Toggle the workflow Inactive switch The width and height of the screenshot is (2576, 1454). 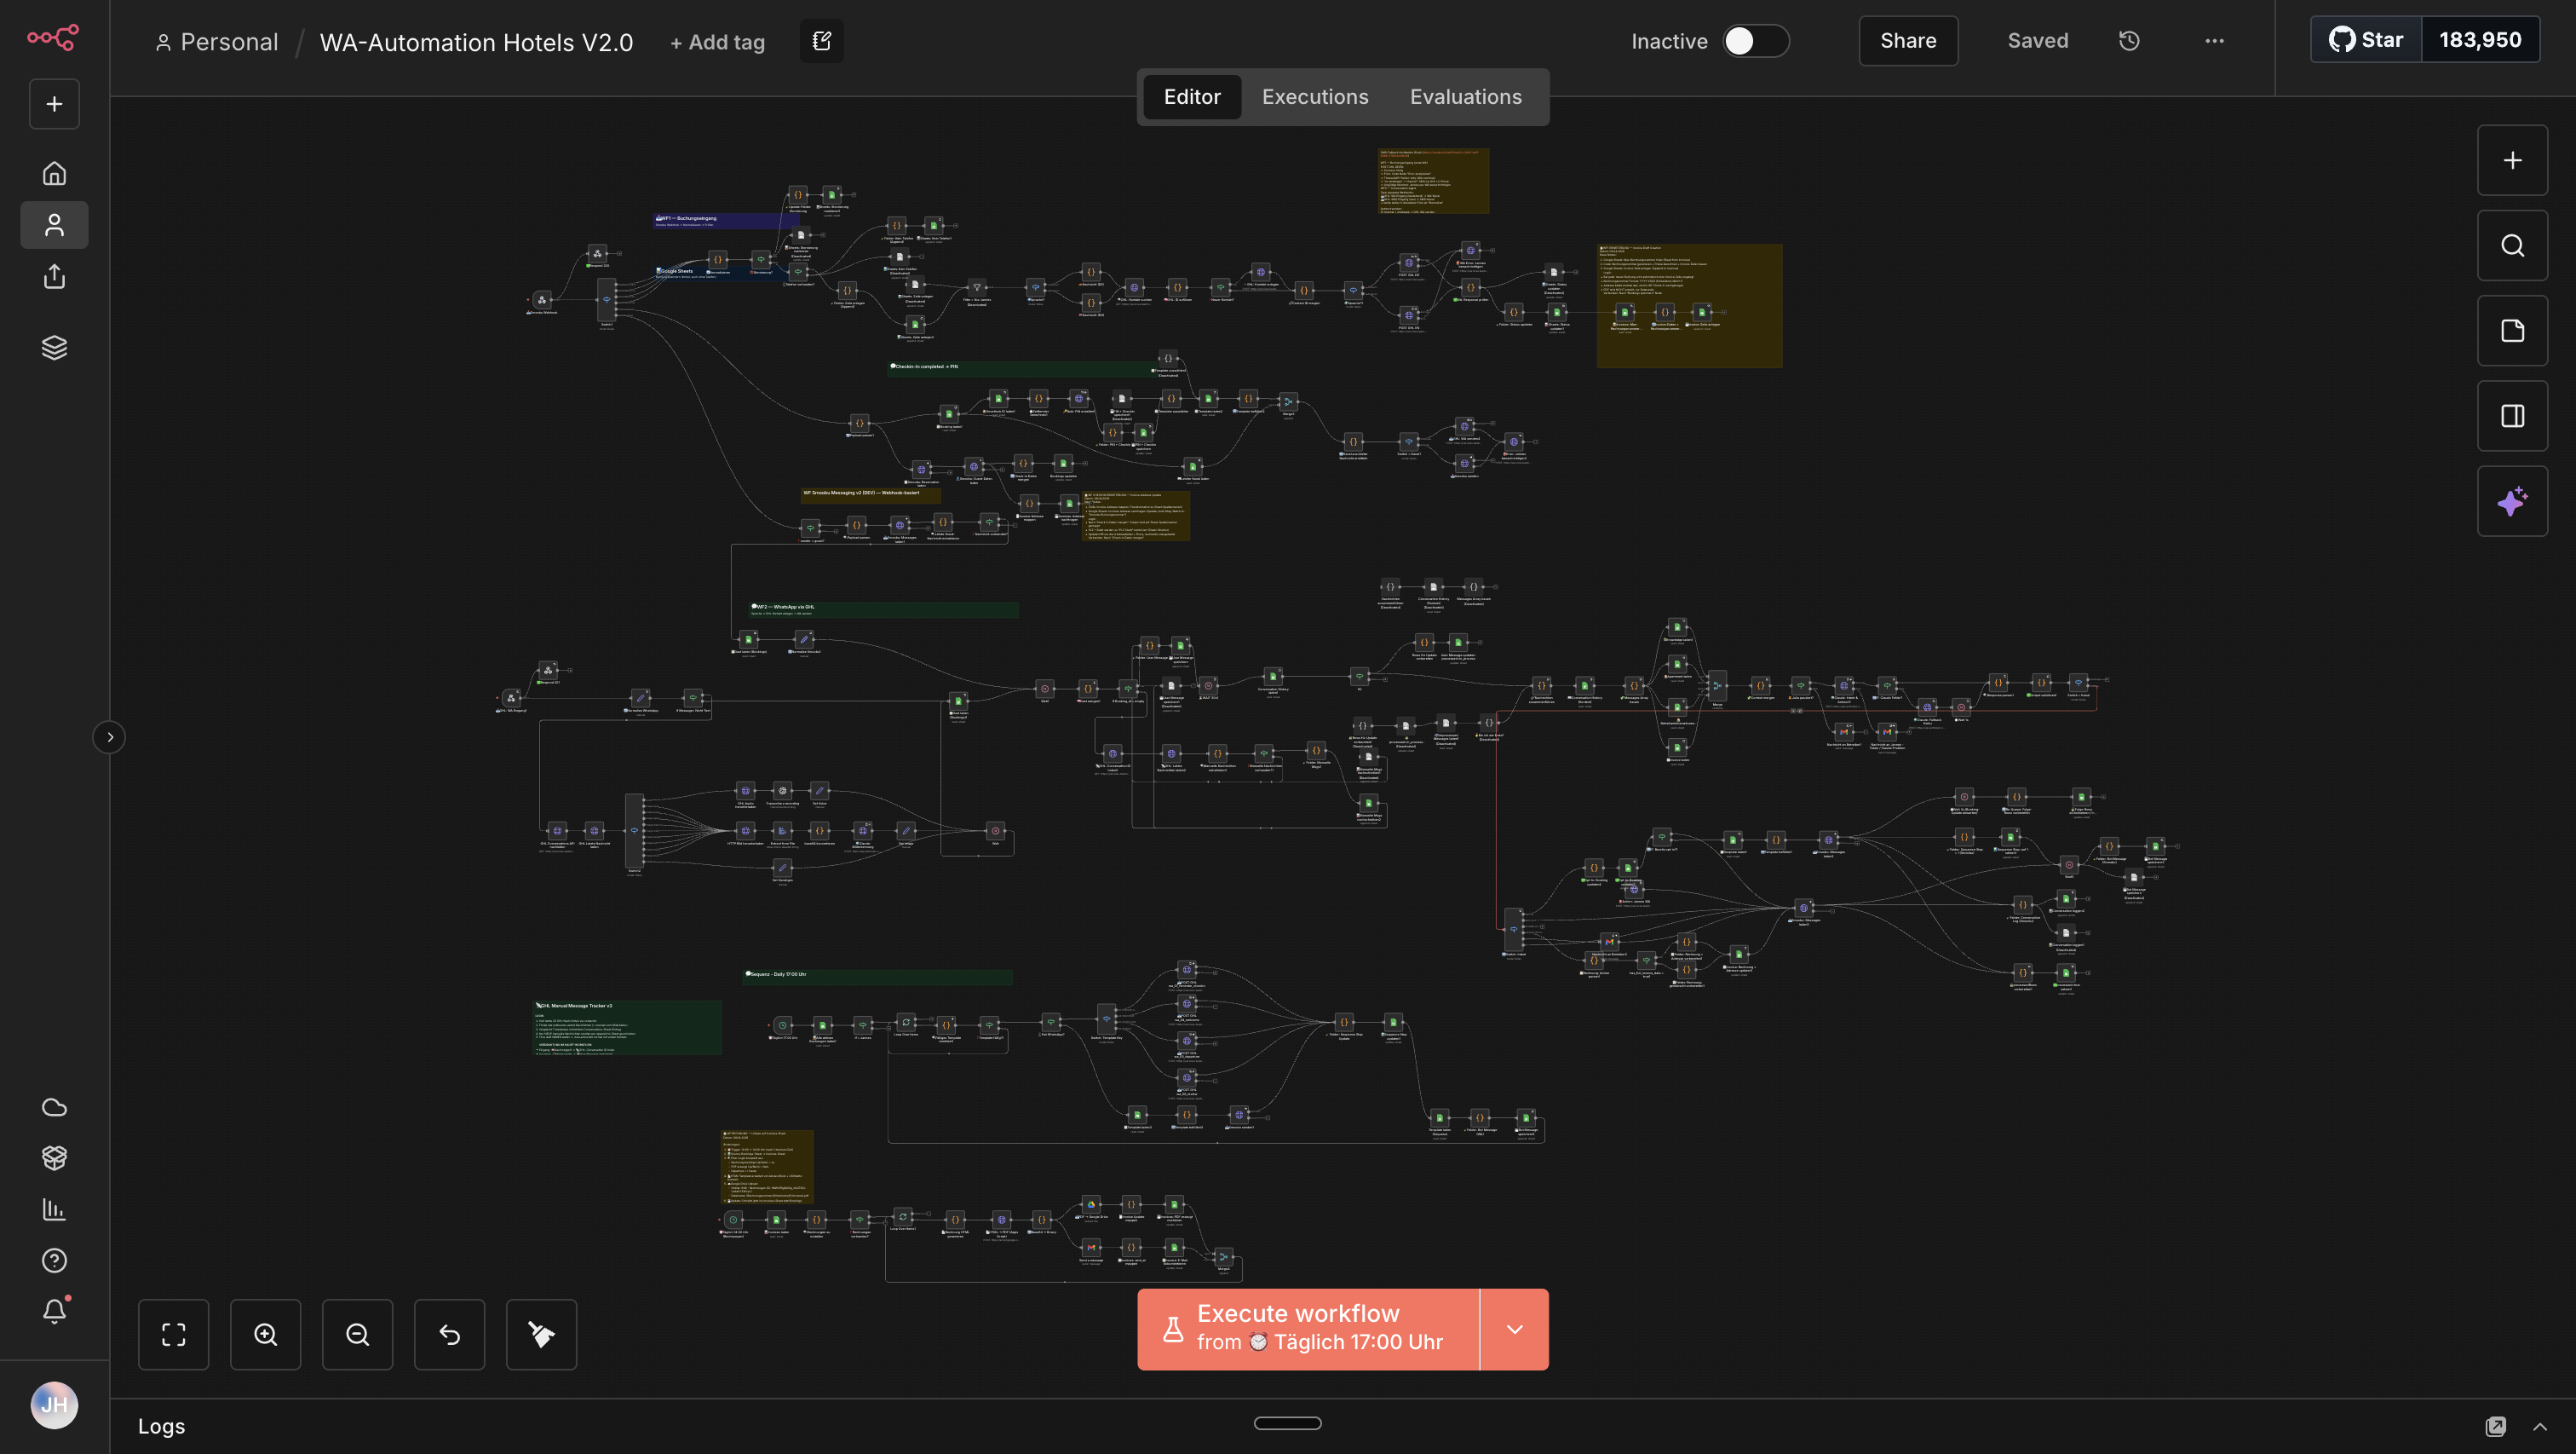(1755, 41)
